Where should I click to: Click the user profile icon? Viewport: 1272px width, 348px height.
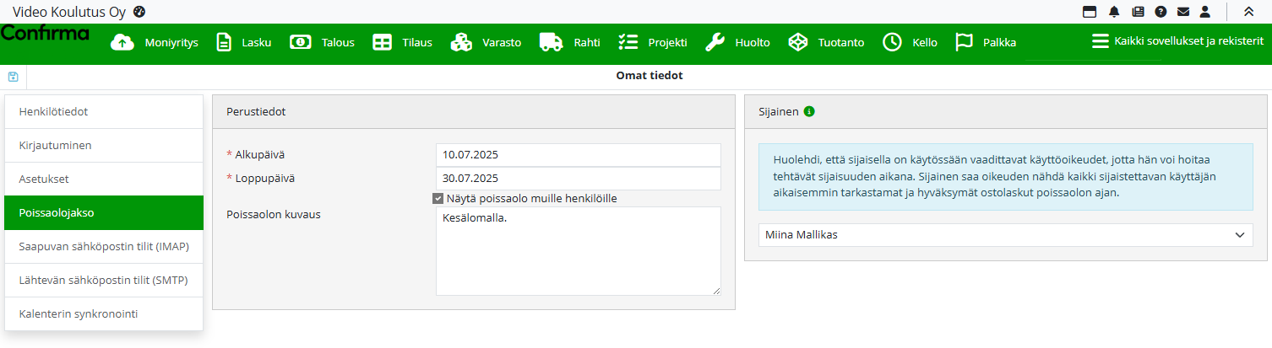pos(1205,12)
